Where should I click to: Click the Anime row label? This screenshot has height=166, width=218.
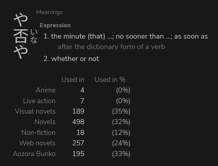pos(46,90)
